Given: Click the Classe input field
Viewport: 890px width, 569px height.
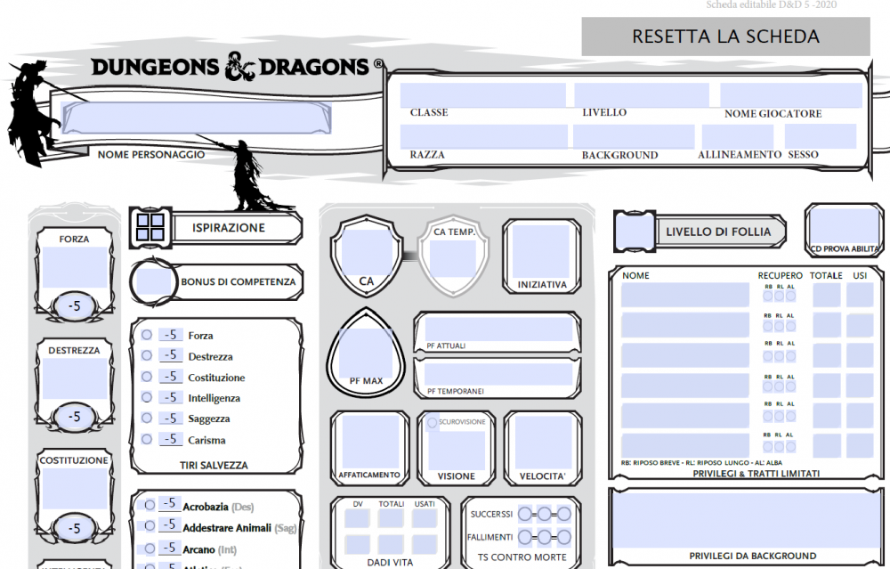Looking at the screenshot, I should pyautogui.click(x=482, y=94).
